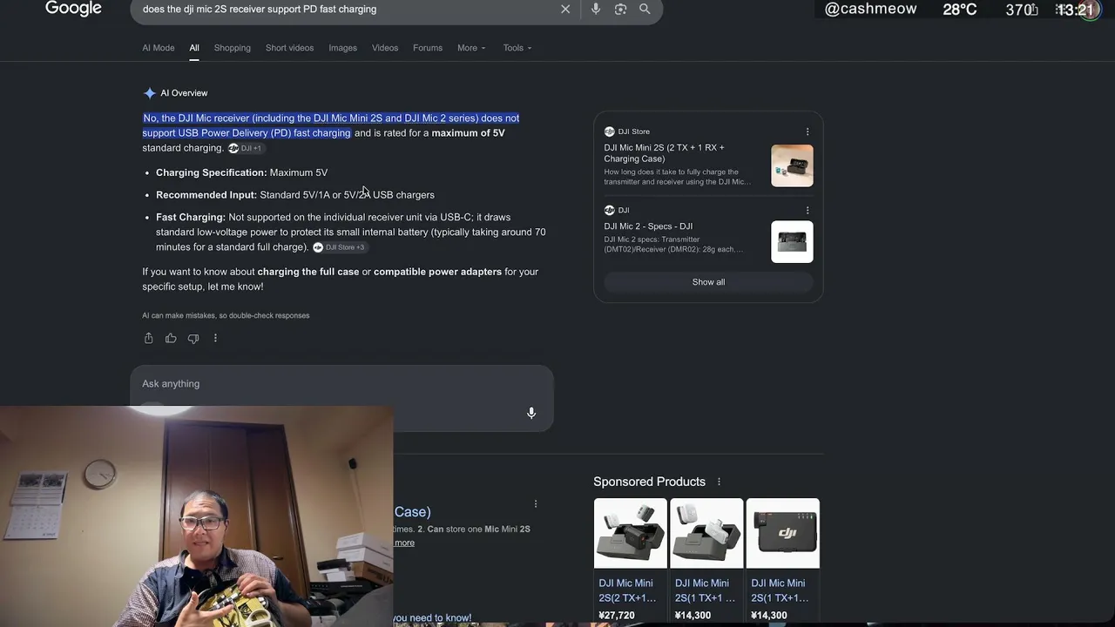Open the ¥27,720 sponsored product image

tap(631, 533)
